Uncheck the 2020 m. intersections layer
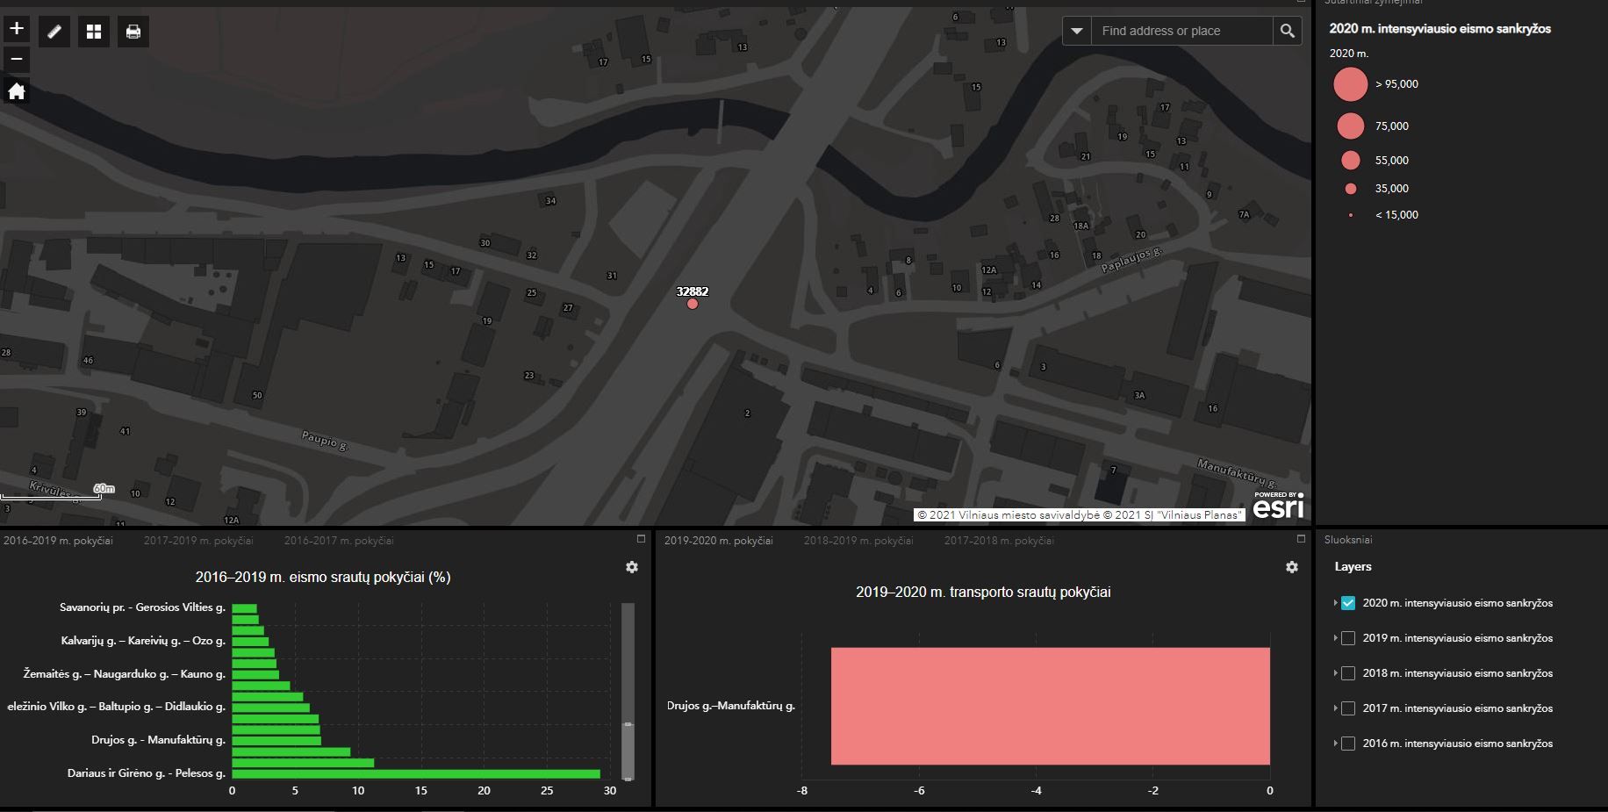This screenshot has width=1608, height=812. [x=1348, y=603]
